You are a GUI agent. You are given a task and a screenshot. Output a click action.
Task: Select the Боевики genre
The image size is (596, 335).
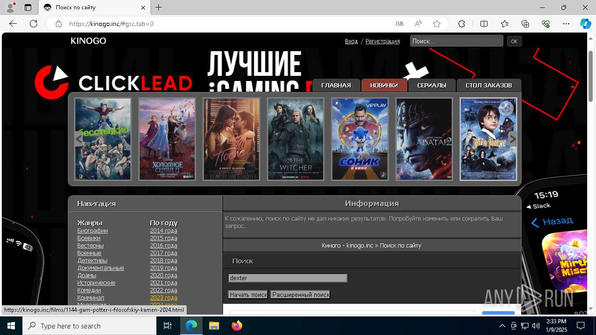click(x=89, y=238)
